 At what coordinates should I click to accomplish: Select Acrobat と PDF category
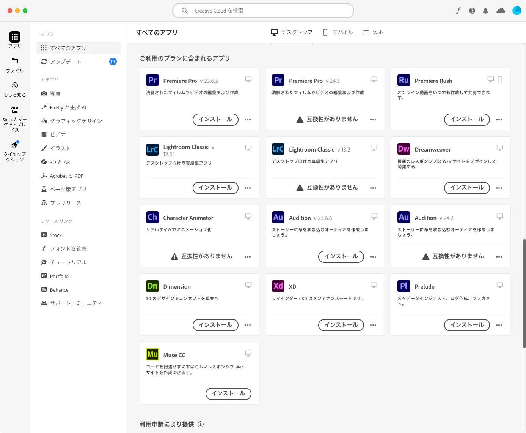pos(79,176)
